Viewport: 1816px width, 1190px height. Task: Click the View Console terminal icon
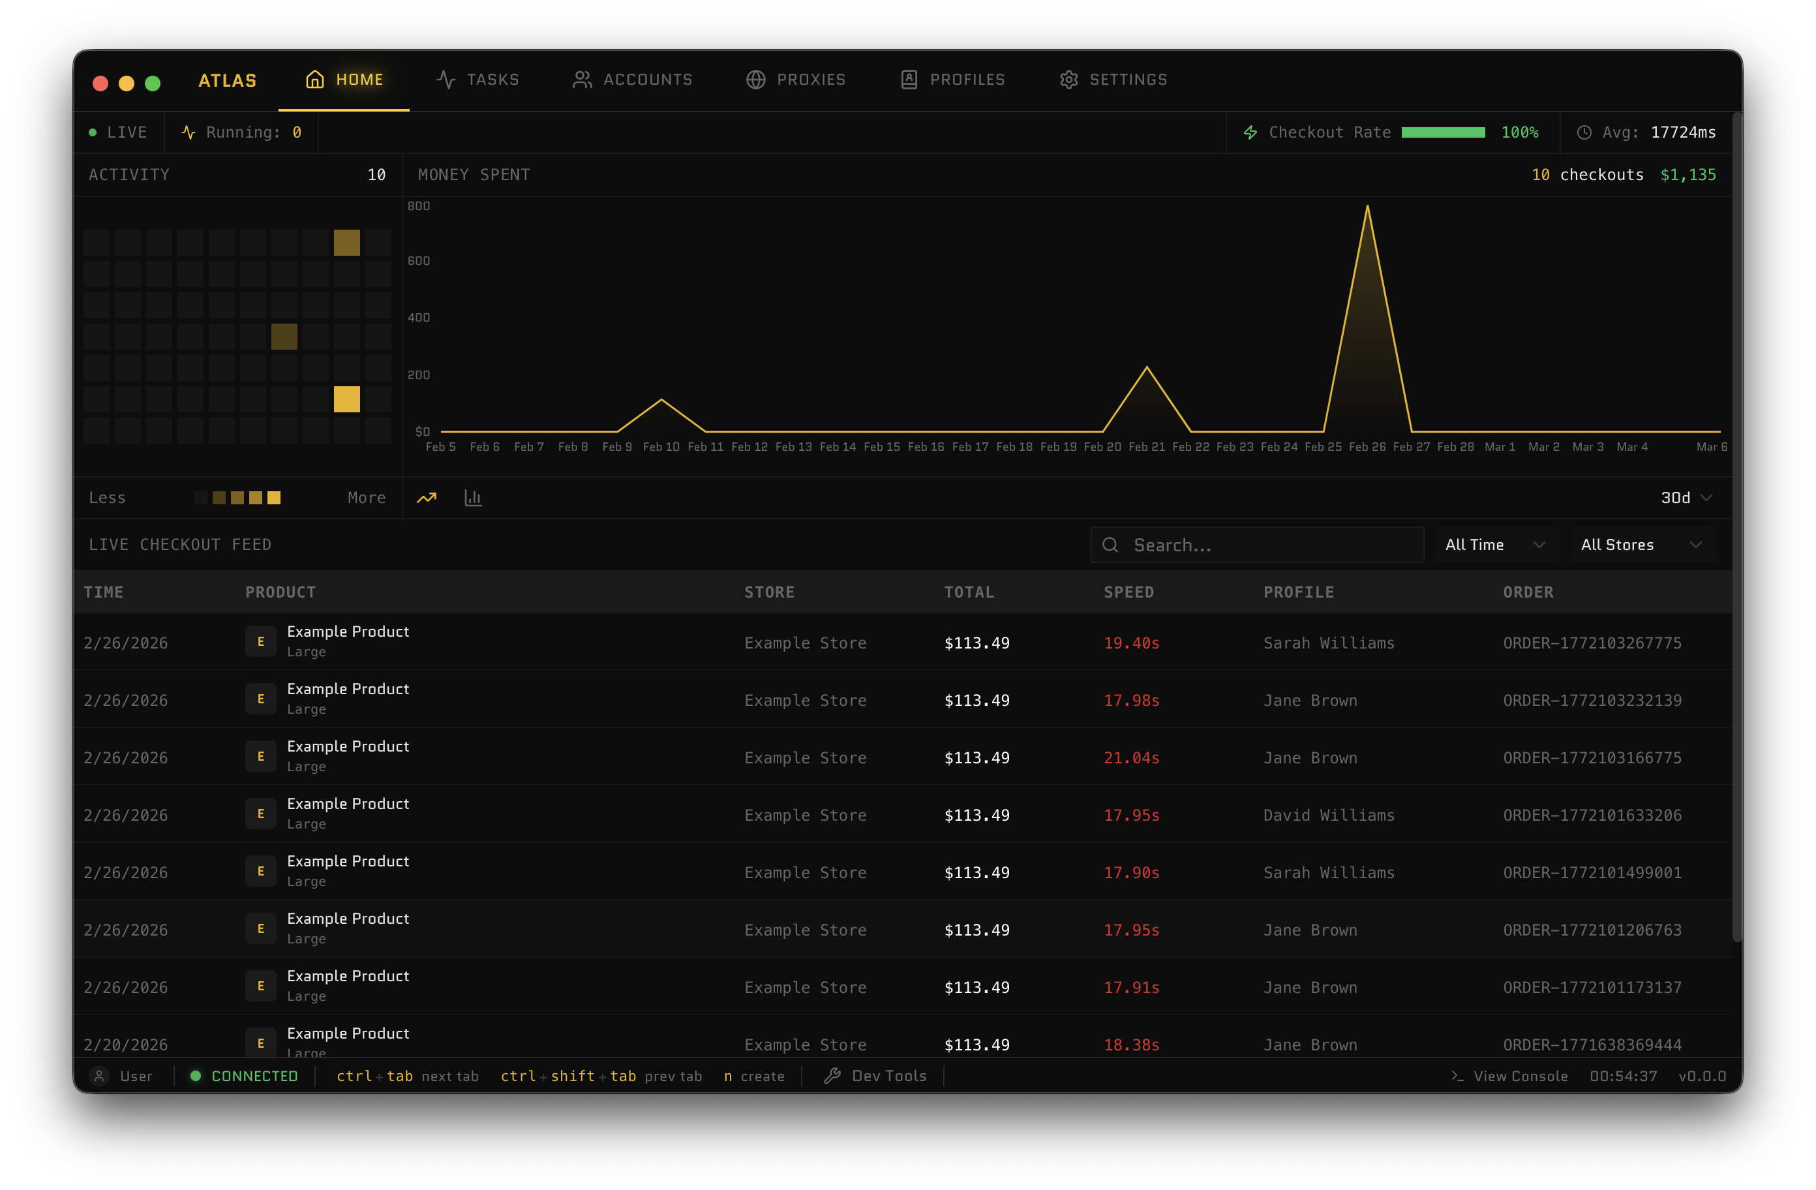1457,1076
